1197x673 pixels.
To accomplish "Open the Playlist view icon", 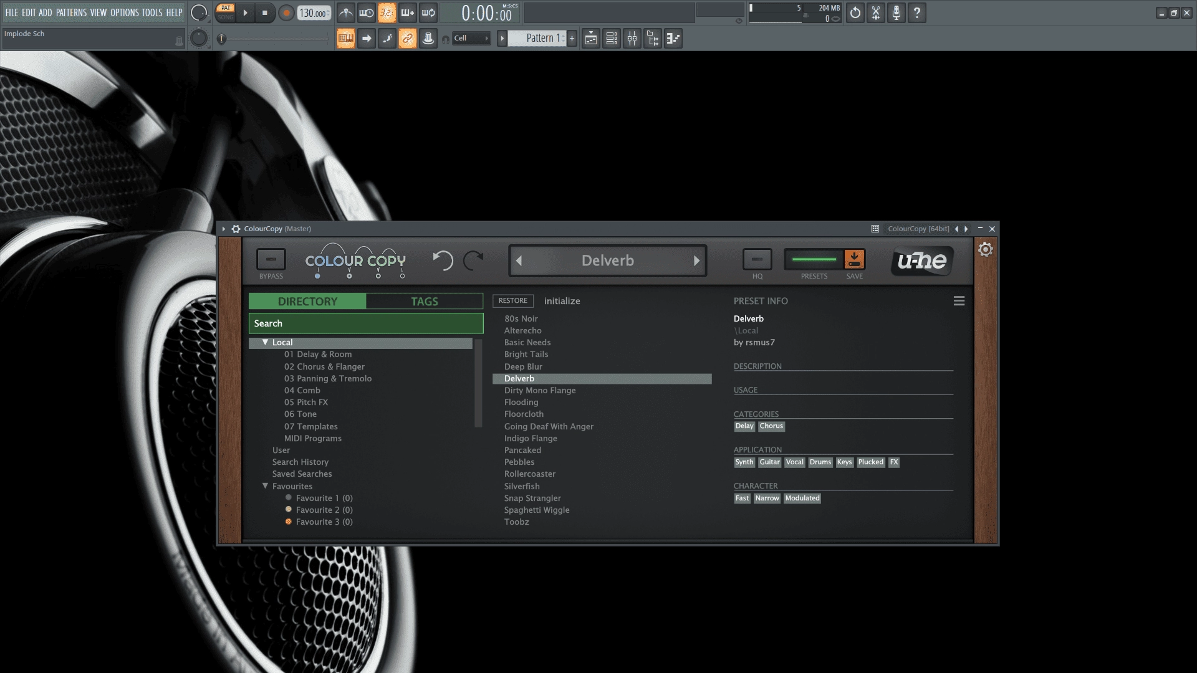I will point(591,39).
